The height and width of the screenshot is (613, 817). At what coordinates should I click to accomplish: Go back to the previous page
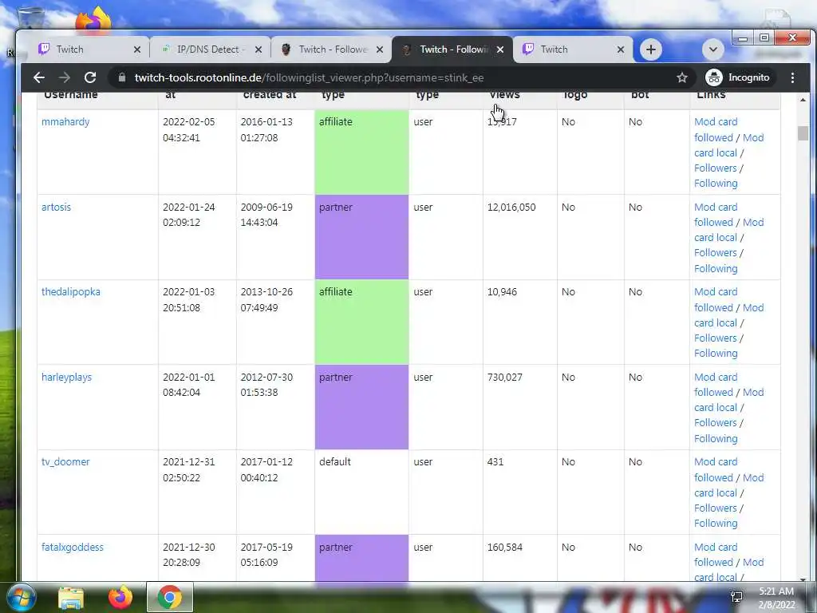tap(39, 77)
